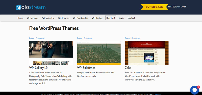Go to the Home menu item
The image size is (202, 95).
click(20, 18)
